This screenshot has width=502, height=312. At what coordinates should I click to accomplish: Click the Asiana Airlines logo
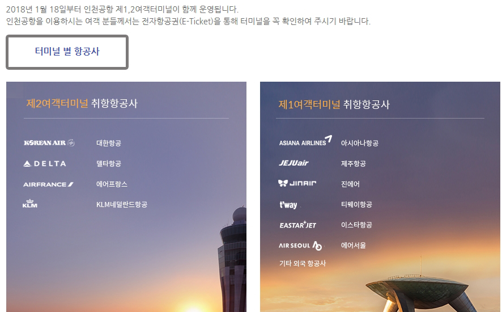(x=305, y=141)
